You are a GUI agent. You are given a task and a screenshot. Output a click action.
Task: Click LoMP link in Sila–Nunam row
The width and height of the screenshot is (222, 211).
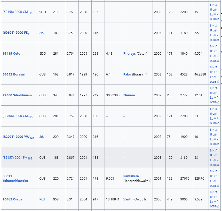[214, 98]
